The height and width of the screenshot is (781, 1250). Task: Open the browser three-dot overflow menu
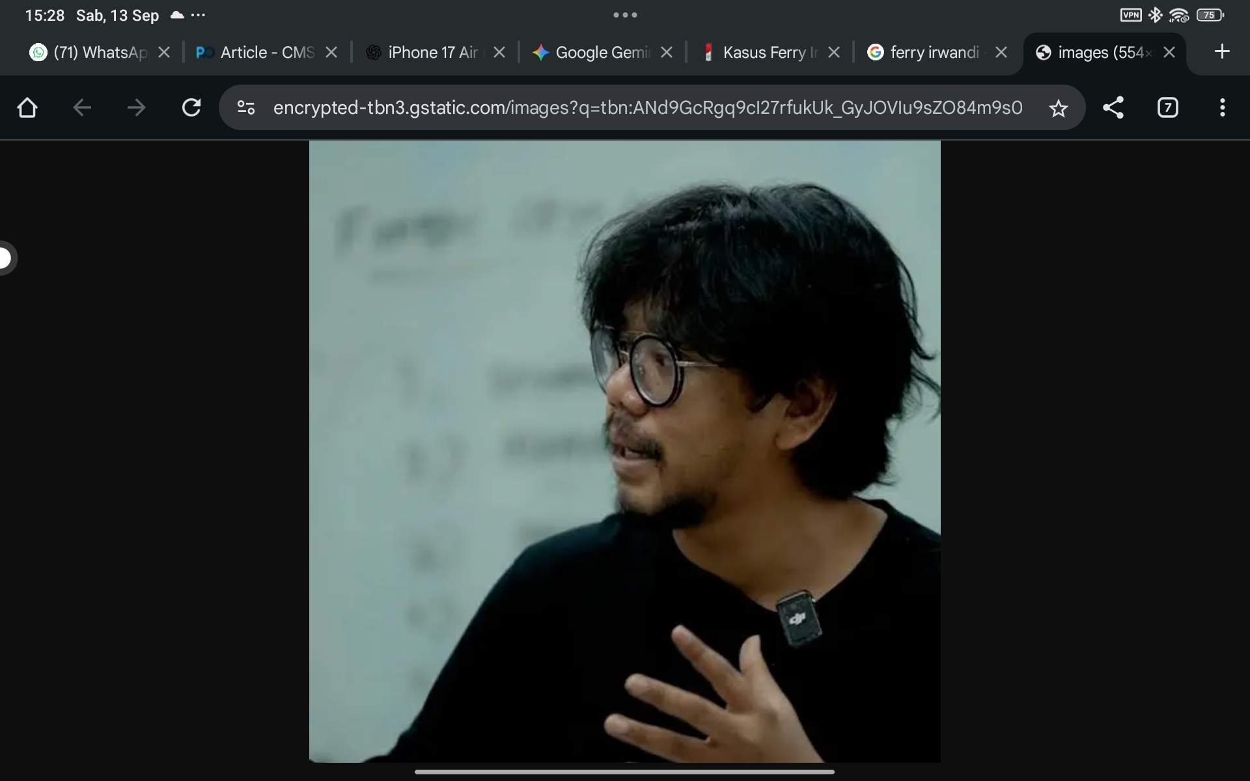(1223, 107)
